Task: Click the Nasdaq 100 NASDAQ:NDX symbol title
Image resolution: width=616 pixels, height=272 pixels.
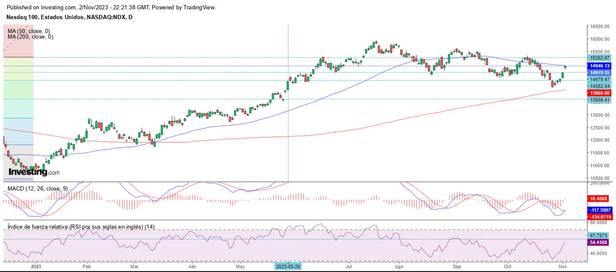Action: click(x=68, y=17)
